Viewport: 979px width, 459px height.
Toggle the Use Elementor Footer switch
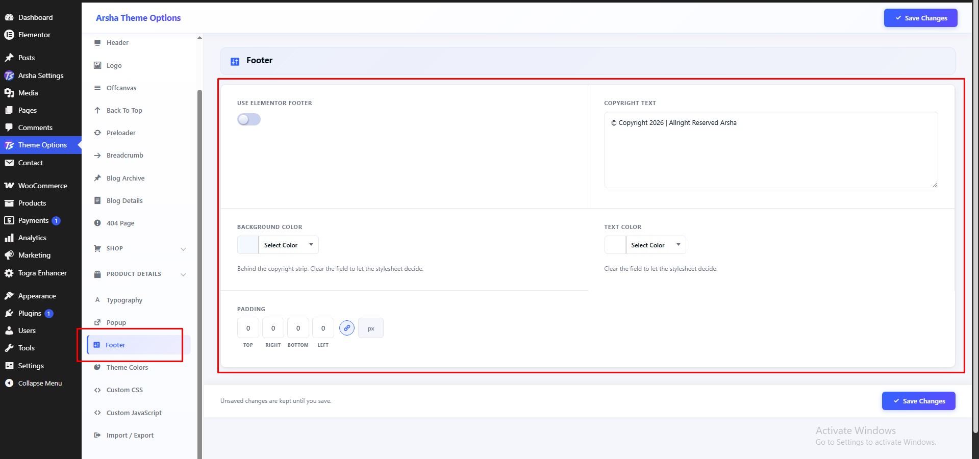pyautogui.click(x=249, y=119)
